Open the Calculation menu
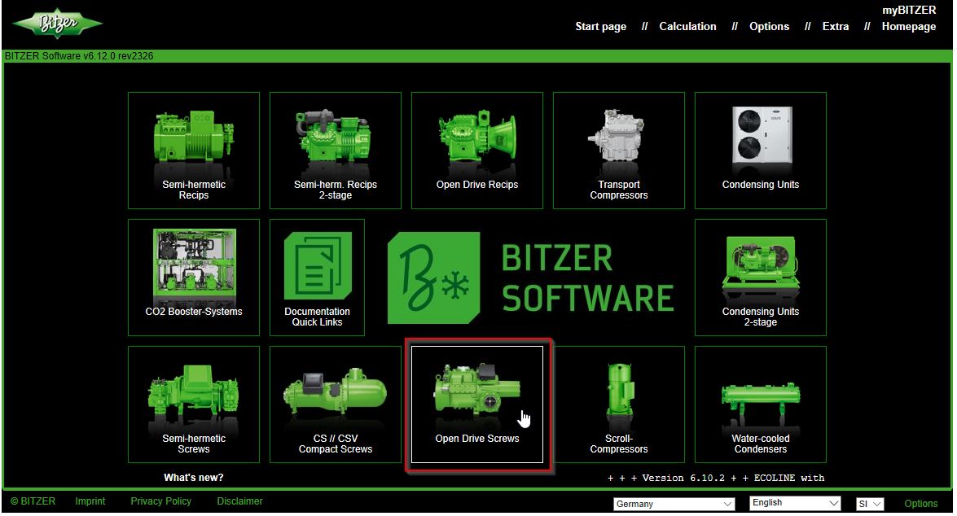957x516 pixels. (x=687, y=26)
